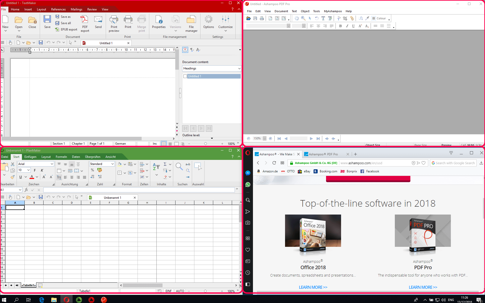Open Options gear in TextMaker
Screen dimensions: 485x303
coord(208,22)
